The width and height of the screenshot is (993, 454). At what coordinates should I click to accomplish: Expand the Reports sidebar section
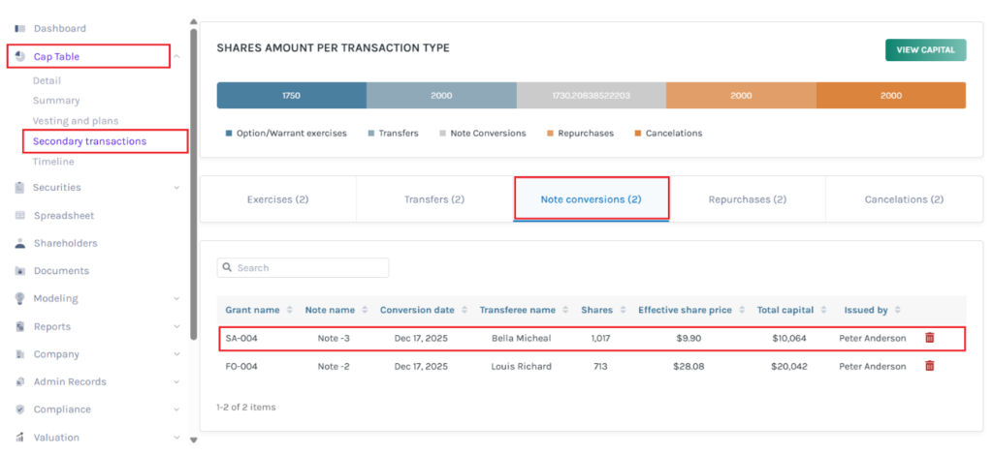tap(176, 326)
